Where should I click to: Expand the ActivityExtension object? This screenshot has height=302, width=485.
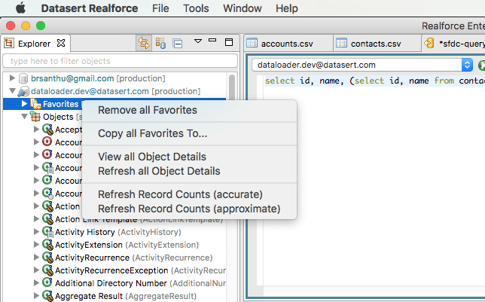coord(36,245)
